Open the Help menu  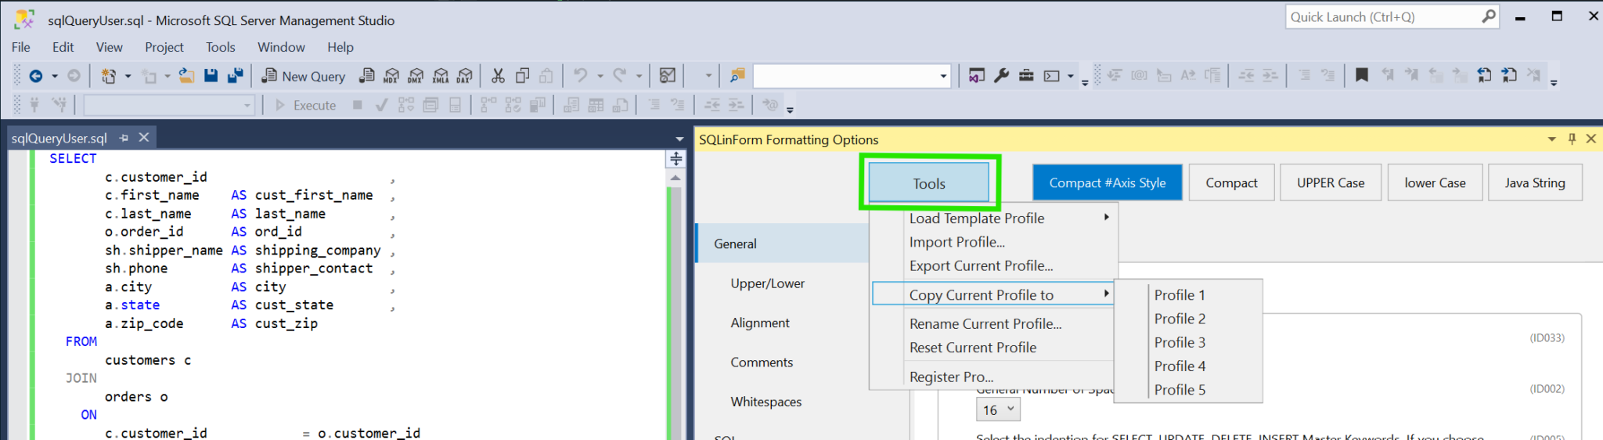[x=340, y=47]
